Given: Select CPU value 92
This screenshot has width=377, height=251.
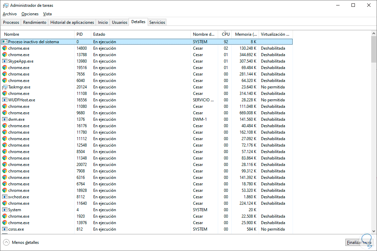Looking at the screenshot, I should point(226,41).
